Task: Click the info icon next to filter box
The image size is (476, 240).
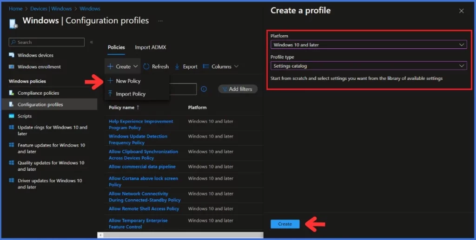Action: click(204, 89)
